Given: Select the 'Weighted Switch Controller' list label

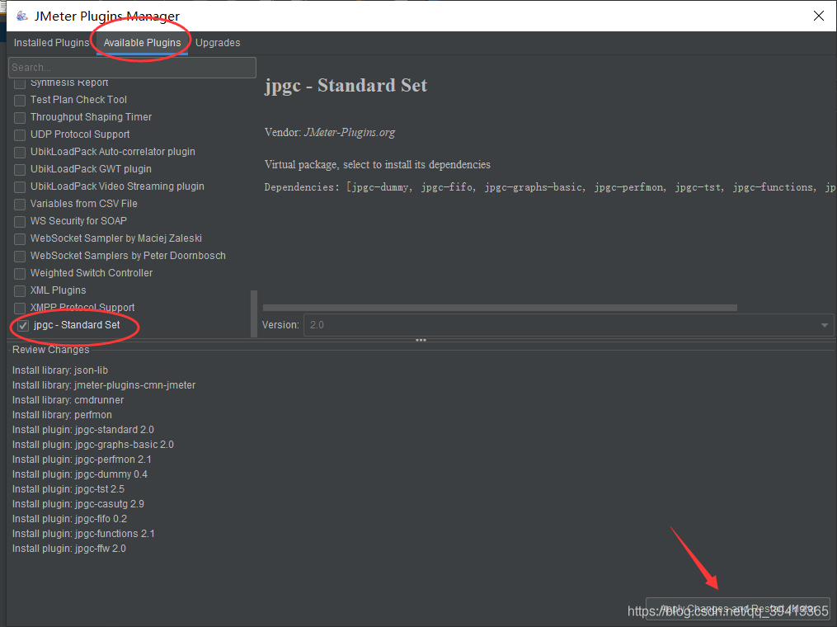Looking at the screenshot, I should (92, 273).
